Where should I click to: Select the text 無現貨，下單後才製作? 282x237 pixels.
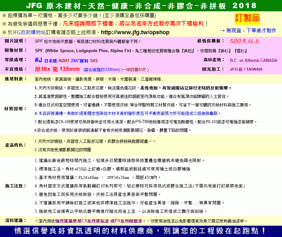coord(251,30)
